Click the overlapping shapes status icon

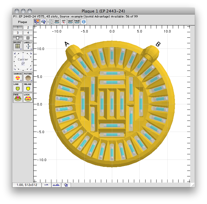66,185
